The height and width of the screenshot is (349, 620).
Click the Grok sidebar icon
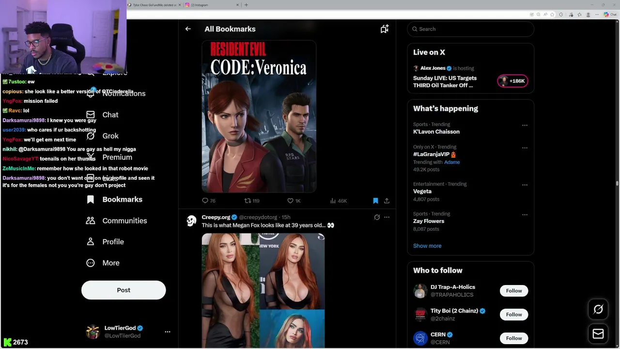90,136
